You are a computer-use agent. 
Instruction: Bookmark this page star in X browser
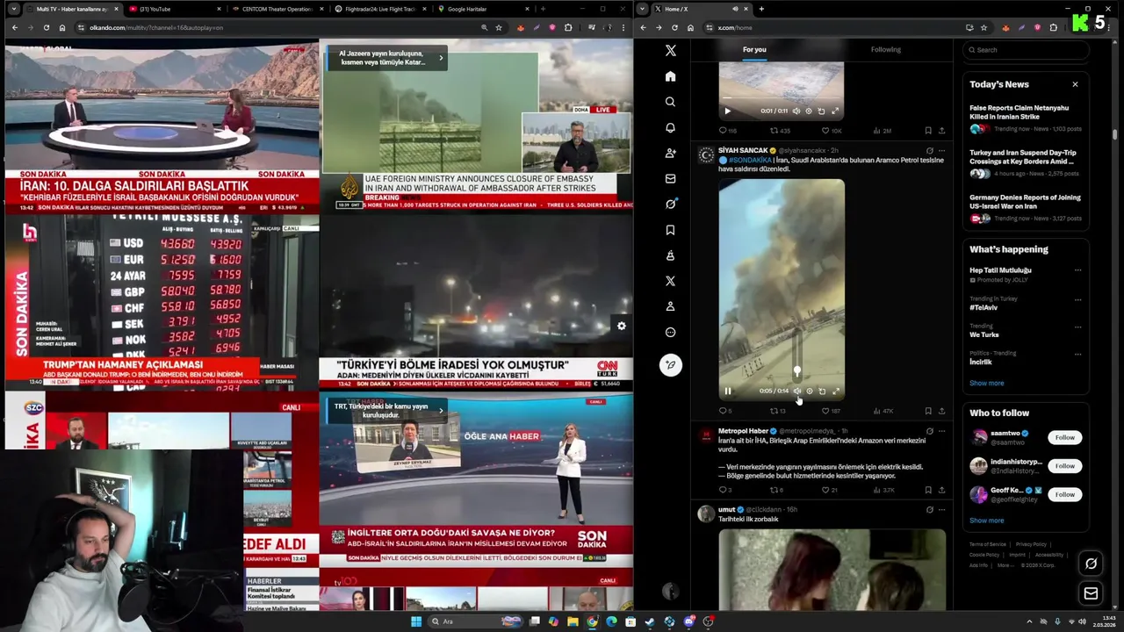point(983,27)
